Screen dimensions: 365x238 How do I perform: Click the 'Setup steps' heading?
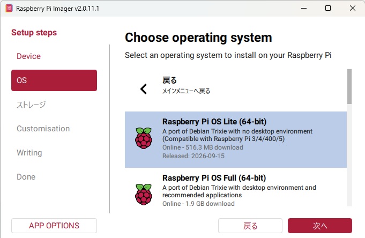click(x=34, y=33)
